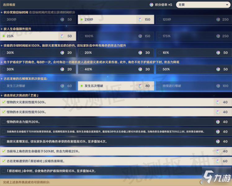This screenshot has height=186, width=232.
Task: Check 承受的伤害提高15% after burst condition
Action: (4, 141)
